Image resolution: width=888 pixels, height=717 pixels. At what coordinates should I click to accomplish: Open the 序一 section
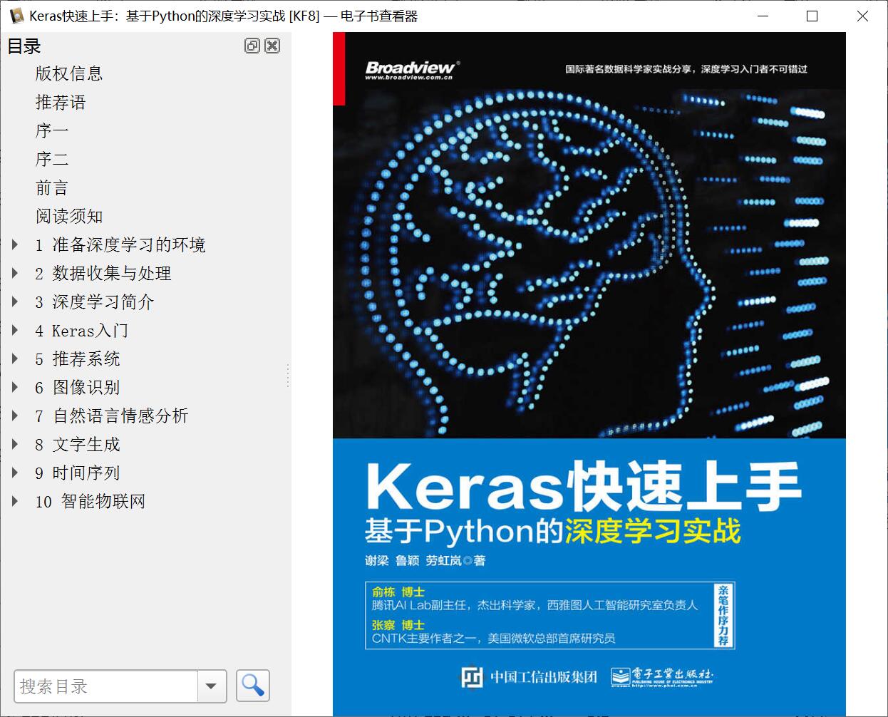51,130
